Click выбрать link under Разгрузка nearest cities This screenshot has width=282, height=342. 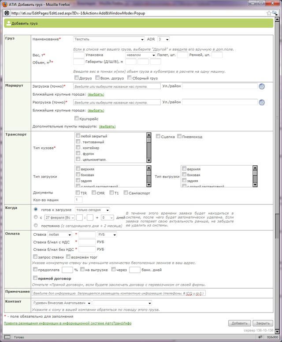click(96, 110)
